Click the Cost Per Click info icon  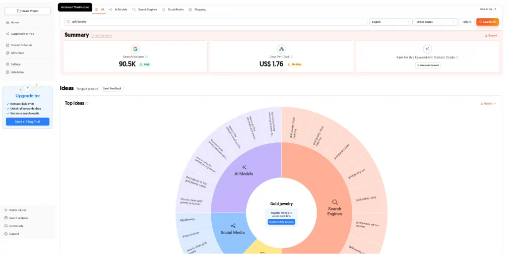(x=292, y=57)
